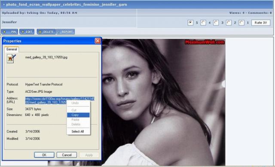Click the DELETE button
Viewport: 275px width, 167px height.
(x=46, y=32)
